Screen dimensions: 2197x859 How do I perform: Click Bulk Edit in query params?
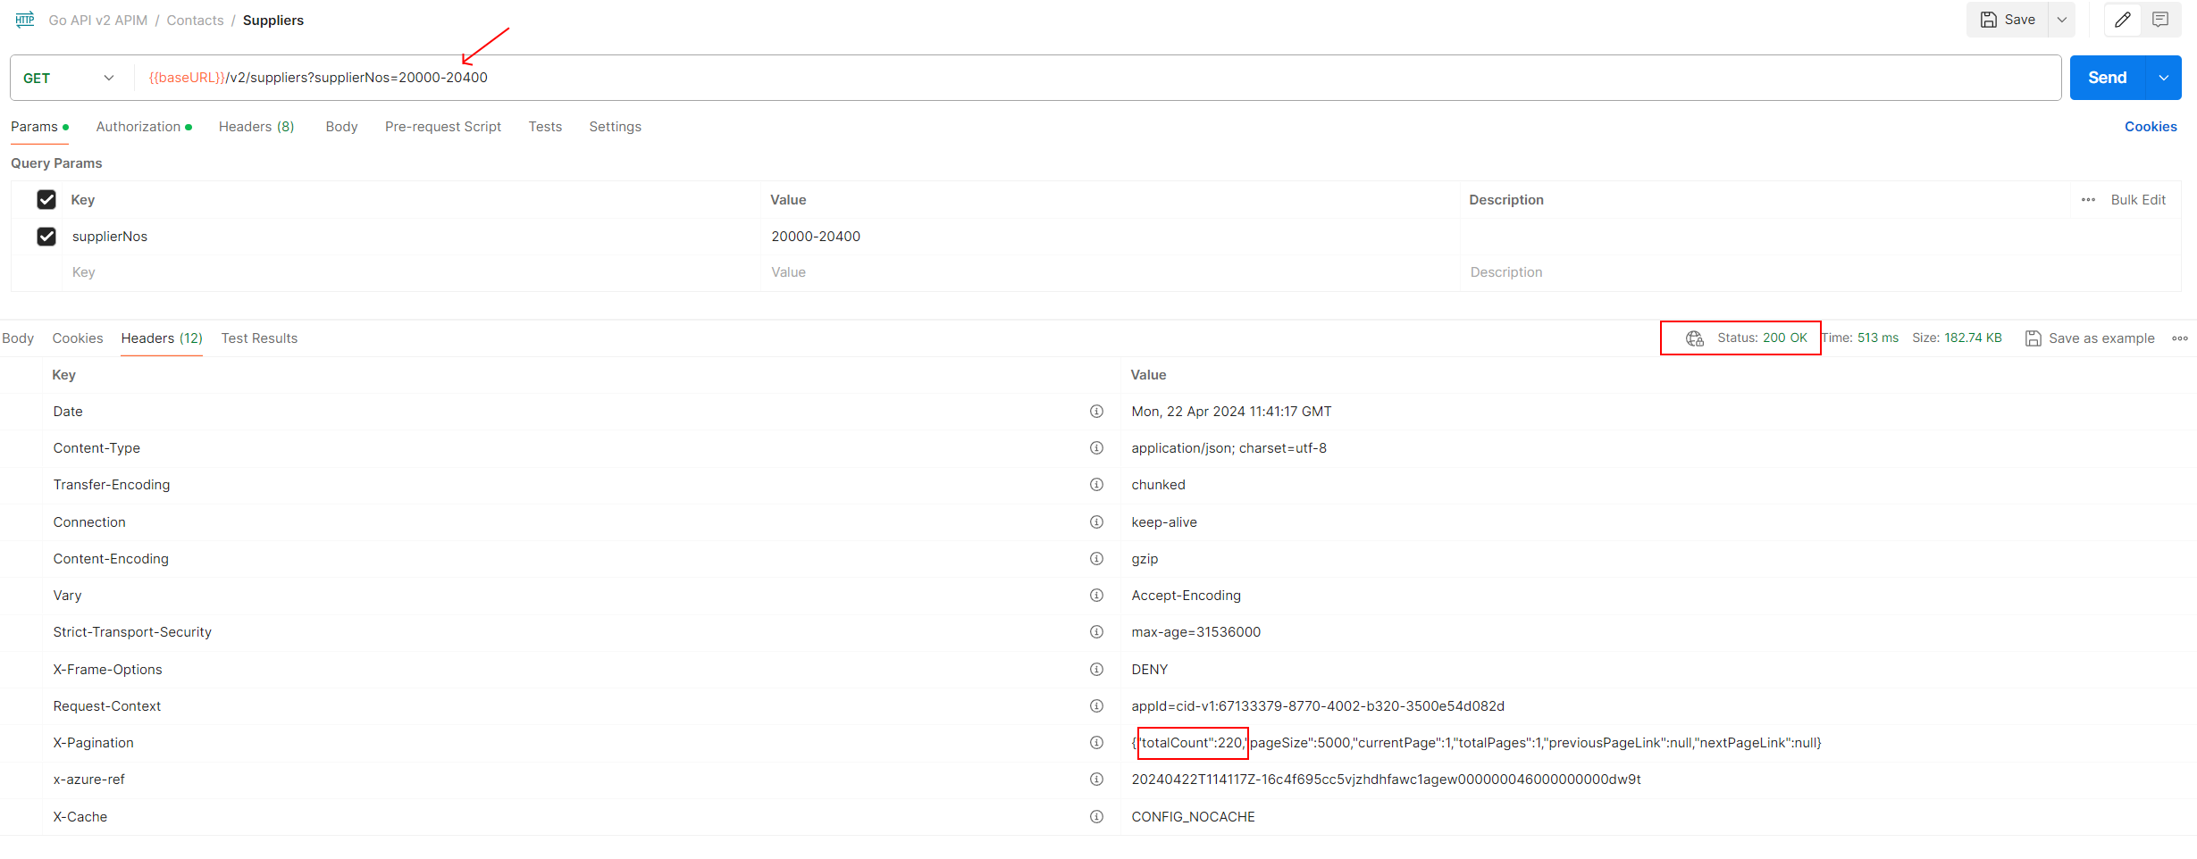coord(2137,200)
